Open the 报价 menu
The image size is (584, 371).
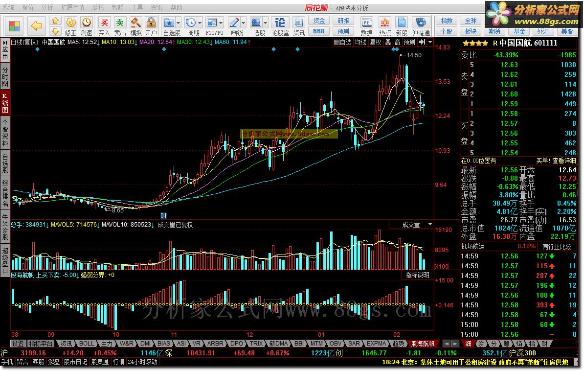(27, 7)
